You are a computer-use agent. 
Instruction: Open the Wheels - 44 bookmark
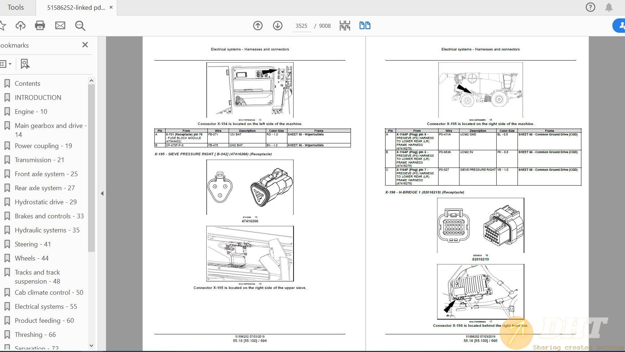[31, 258]
